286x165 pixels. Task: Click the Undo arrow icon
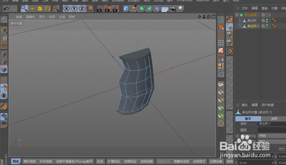[6, 9]
